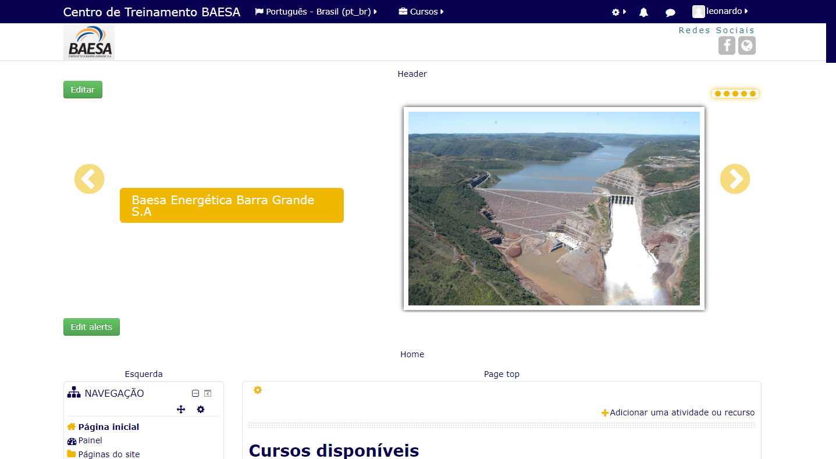Expand the site administration gear dropdown

click(618, 12)
